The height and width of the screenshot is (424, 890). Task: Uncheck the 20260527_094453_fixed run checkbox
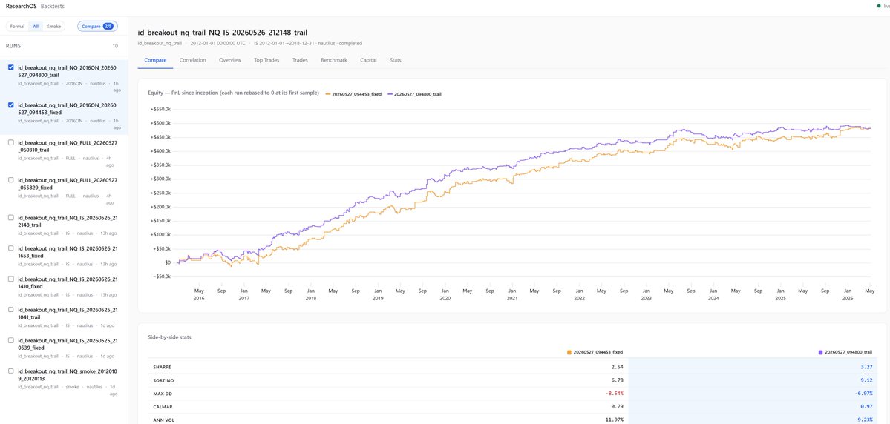coord(11,105)
